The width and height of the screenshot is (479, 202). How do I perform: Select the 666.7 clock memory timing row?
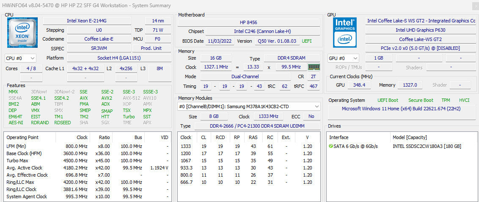click(x=249, y=182)
